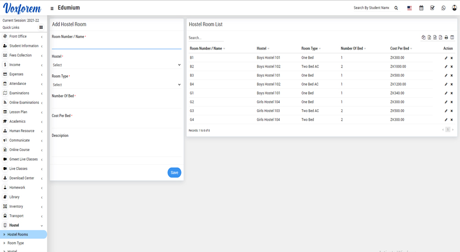Click the calendar icon in top bar
The image size is (460, 252).
tap(421, 8)
